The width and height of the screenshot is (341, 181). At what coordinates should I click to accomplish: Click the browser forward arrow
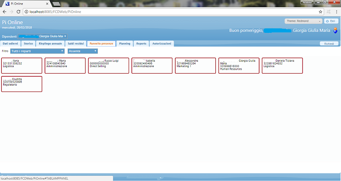12,11
